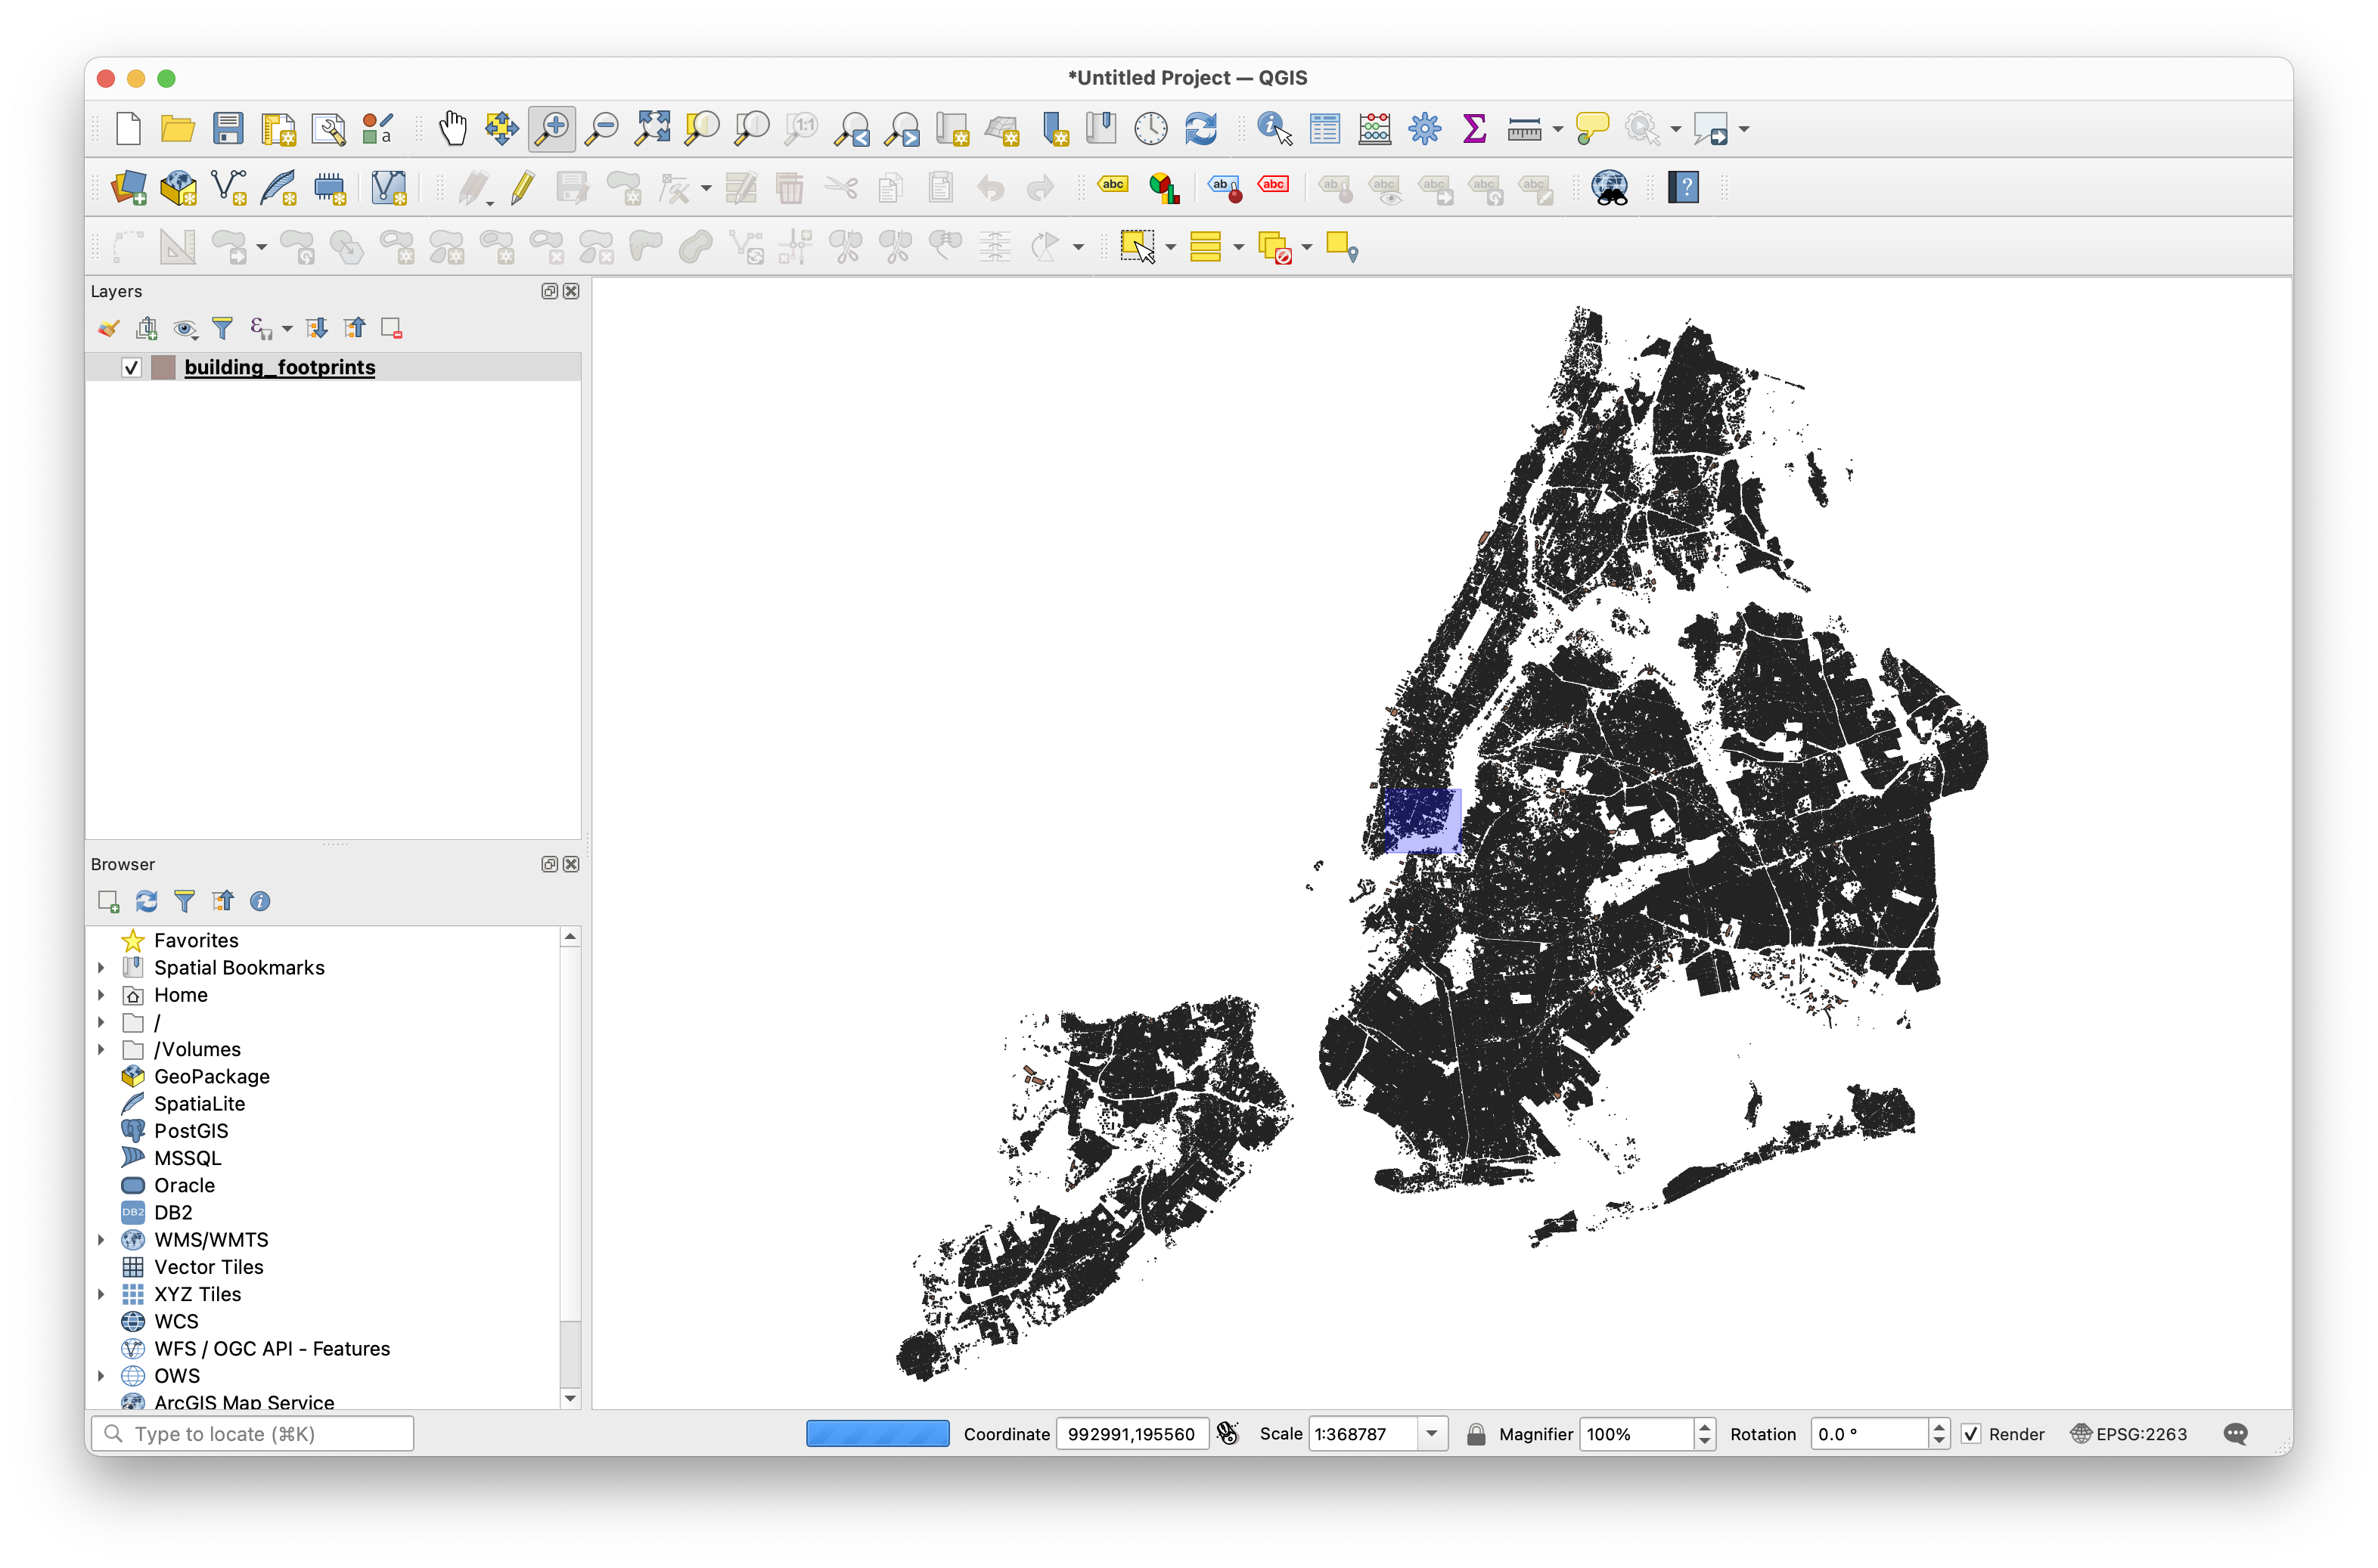Expand the XYZ Tiles tree item
This screenshot has width=2378, height=1568.
[x=101, y=1294]
